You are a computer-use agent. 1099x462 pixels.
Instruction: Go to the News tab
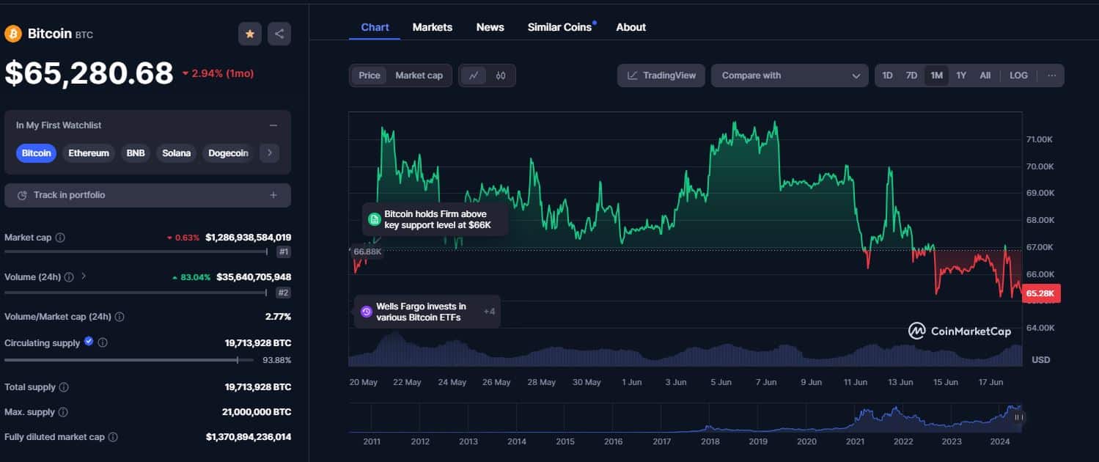(490, 27)
